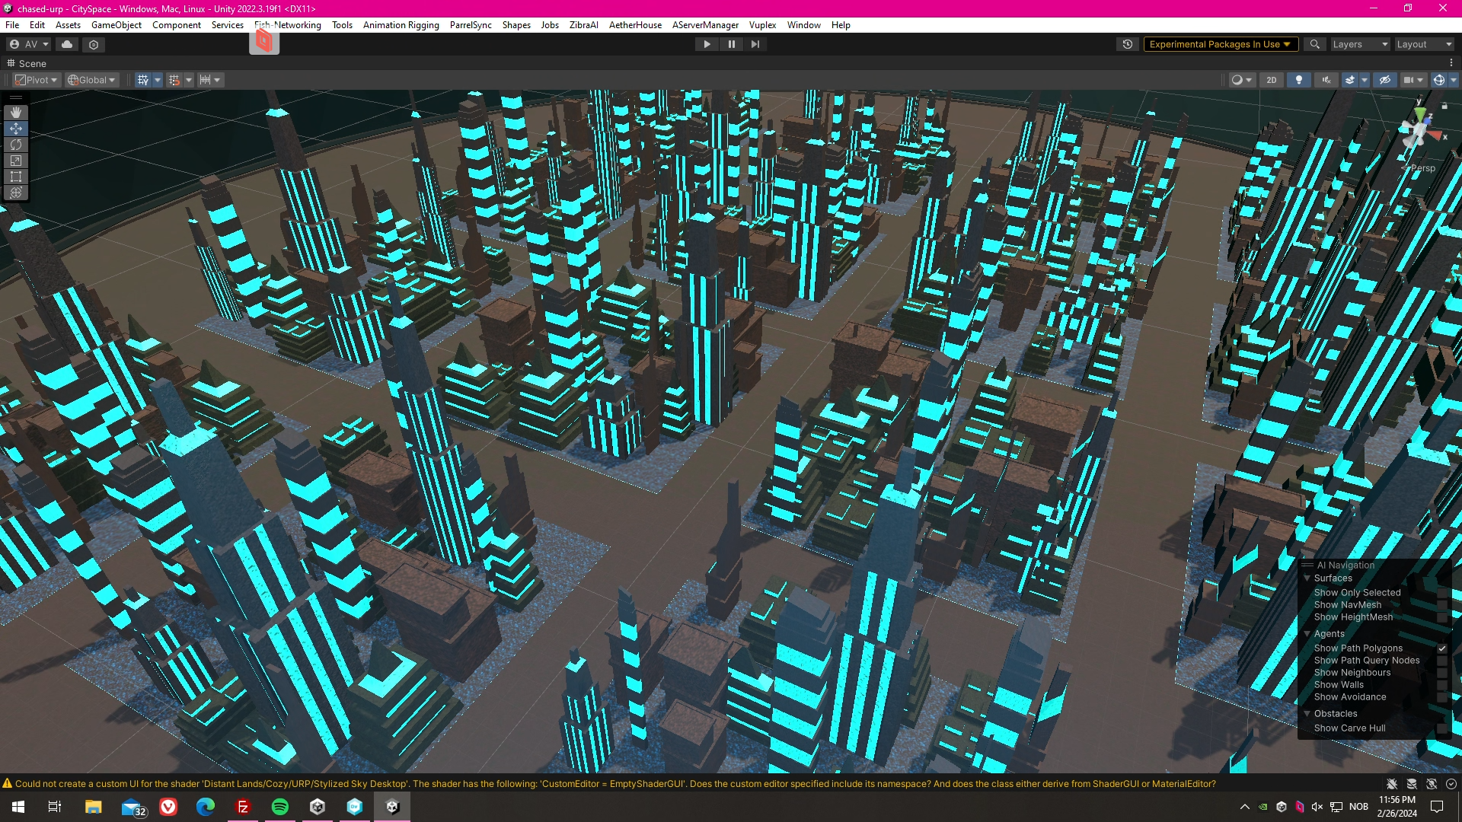Select the Hand view tool
This screenshot has height=822, width=1462.
click(x=16, y=113)
